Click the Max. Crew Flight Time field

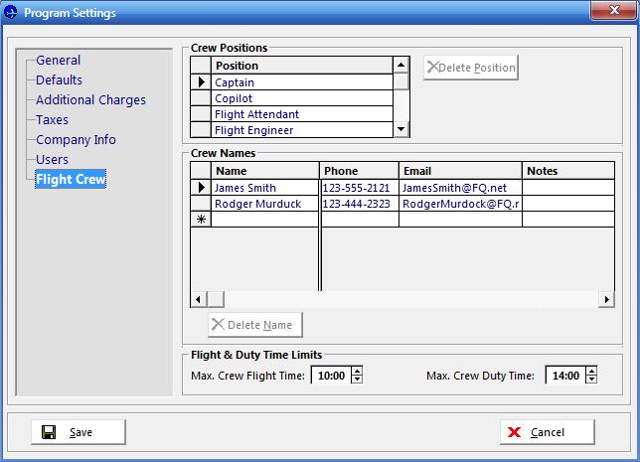[331, 376]
